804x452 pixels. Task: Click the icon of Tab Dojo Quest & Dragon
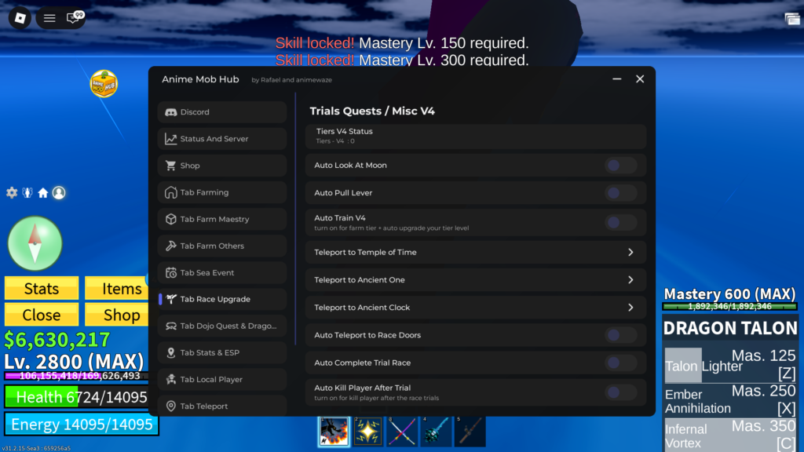pyautogui.click(x=170, y=326)
